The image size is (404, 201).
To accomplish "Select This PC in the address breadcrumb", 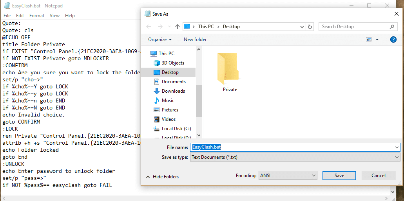I will coord(206,27).
